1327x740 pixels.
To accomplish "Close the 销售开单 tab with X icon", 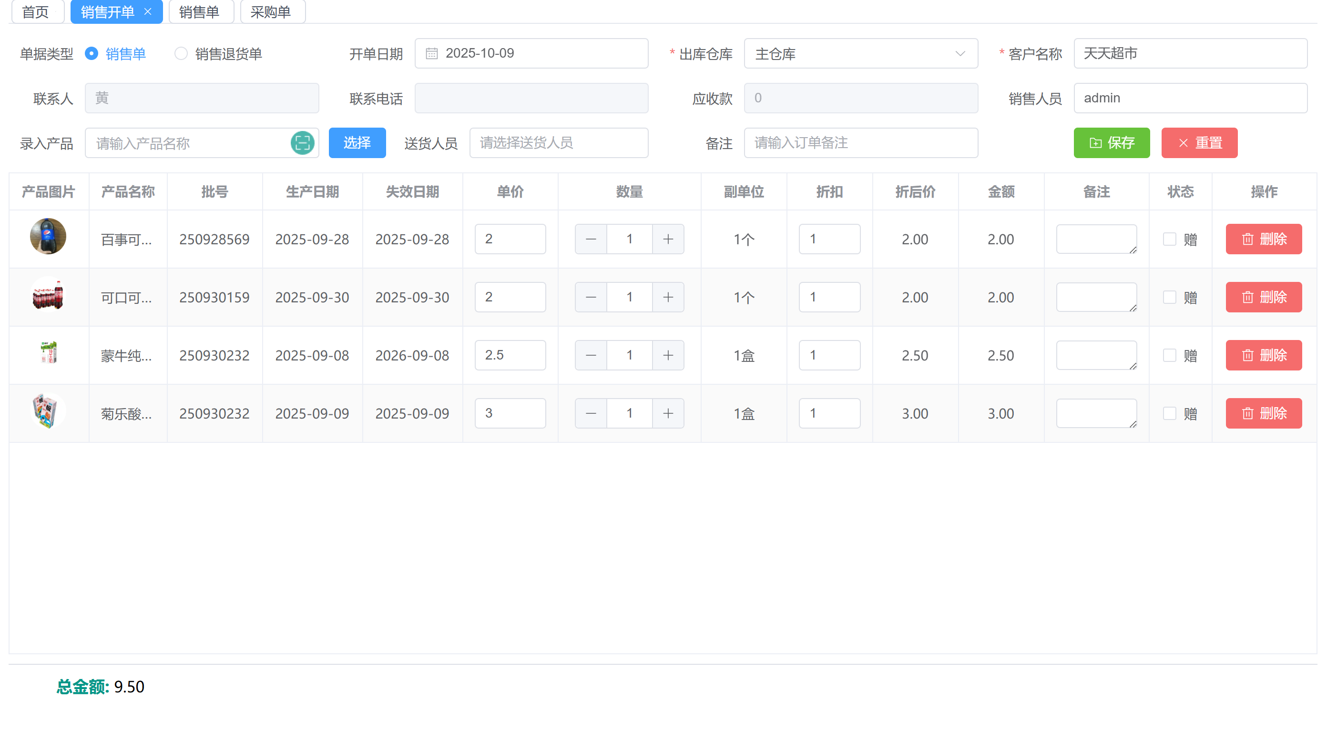I will click(148, 11).
